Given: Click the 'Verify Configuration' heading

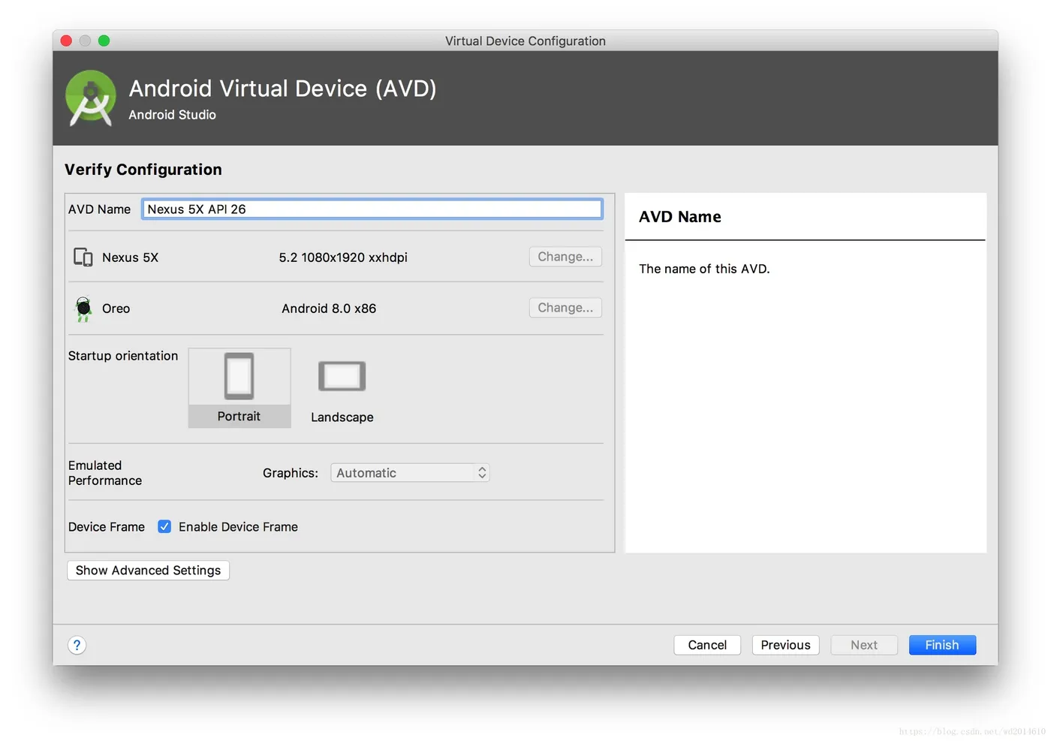Looking at the screenshot, I should coord(143,170).
